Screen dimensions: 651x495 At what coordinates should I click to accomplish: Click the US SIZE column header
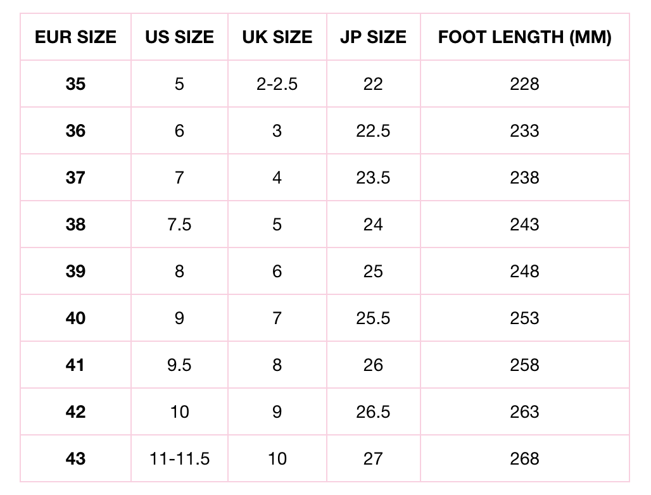179,37
